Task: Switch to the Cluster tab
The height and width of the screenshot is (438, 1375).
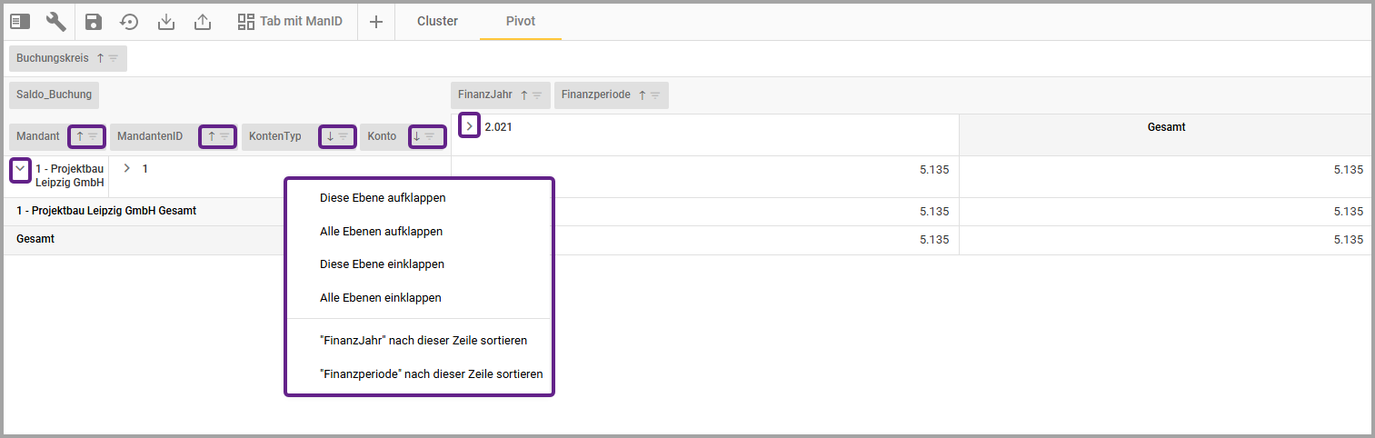Action: (x=437, y=21)
